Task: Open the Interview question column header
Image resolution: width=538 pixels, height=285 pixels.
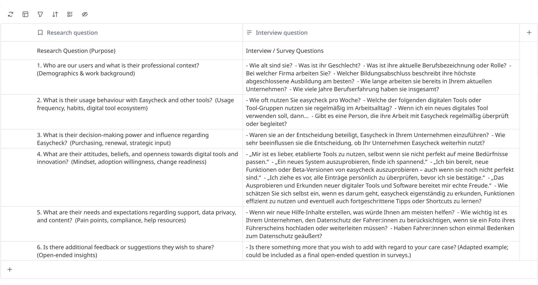Action: tap(281, 32)
